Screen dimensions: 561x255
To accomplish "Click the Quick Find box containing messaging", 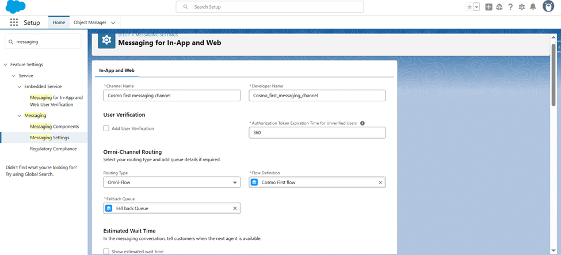I will pyautogui.click(x=43, y=41).
